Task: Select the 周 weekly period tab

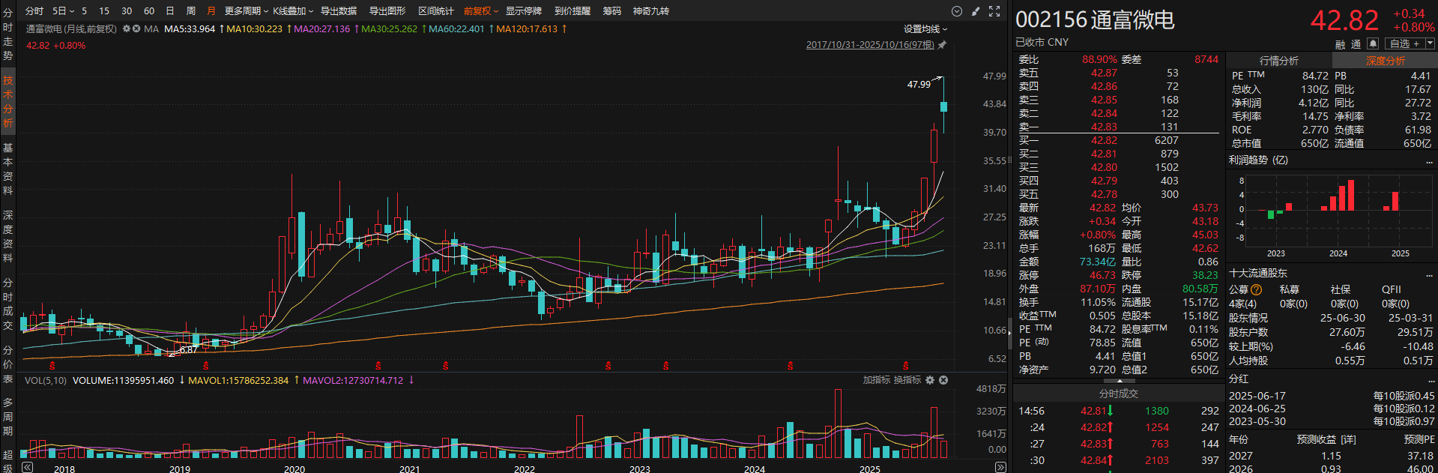Action: tap(190, 11)
